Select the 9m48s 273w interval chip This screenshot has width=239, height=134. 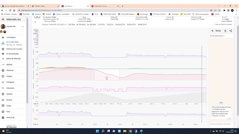[142, 25]
